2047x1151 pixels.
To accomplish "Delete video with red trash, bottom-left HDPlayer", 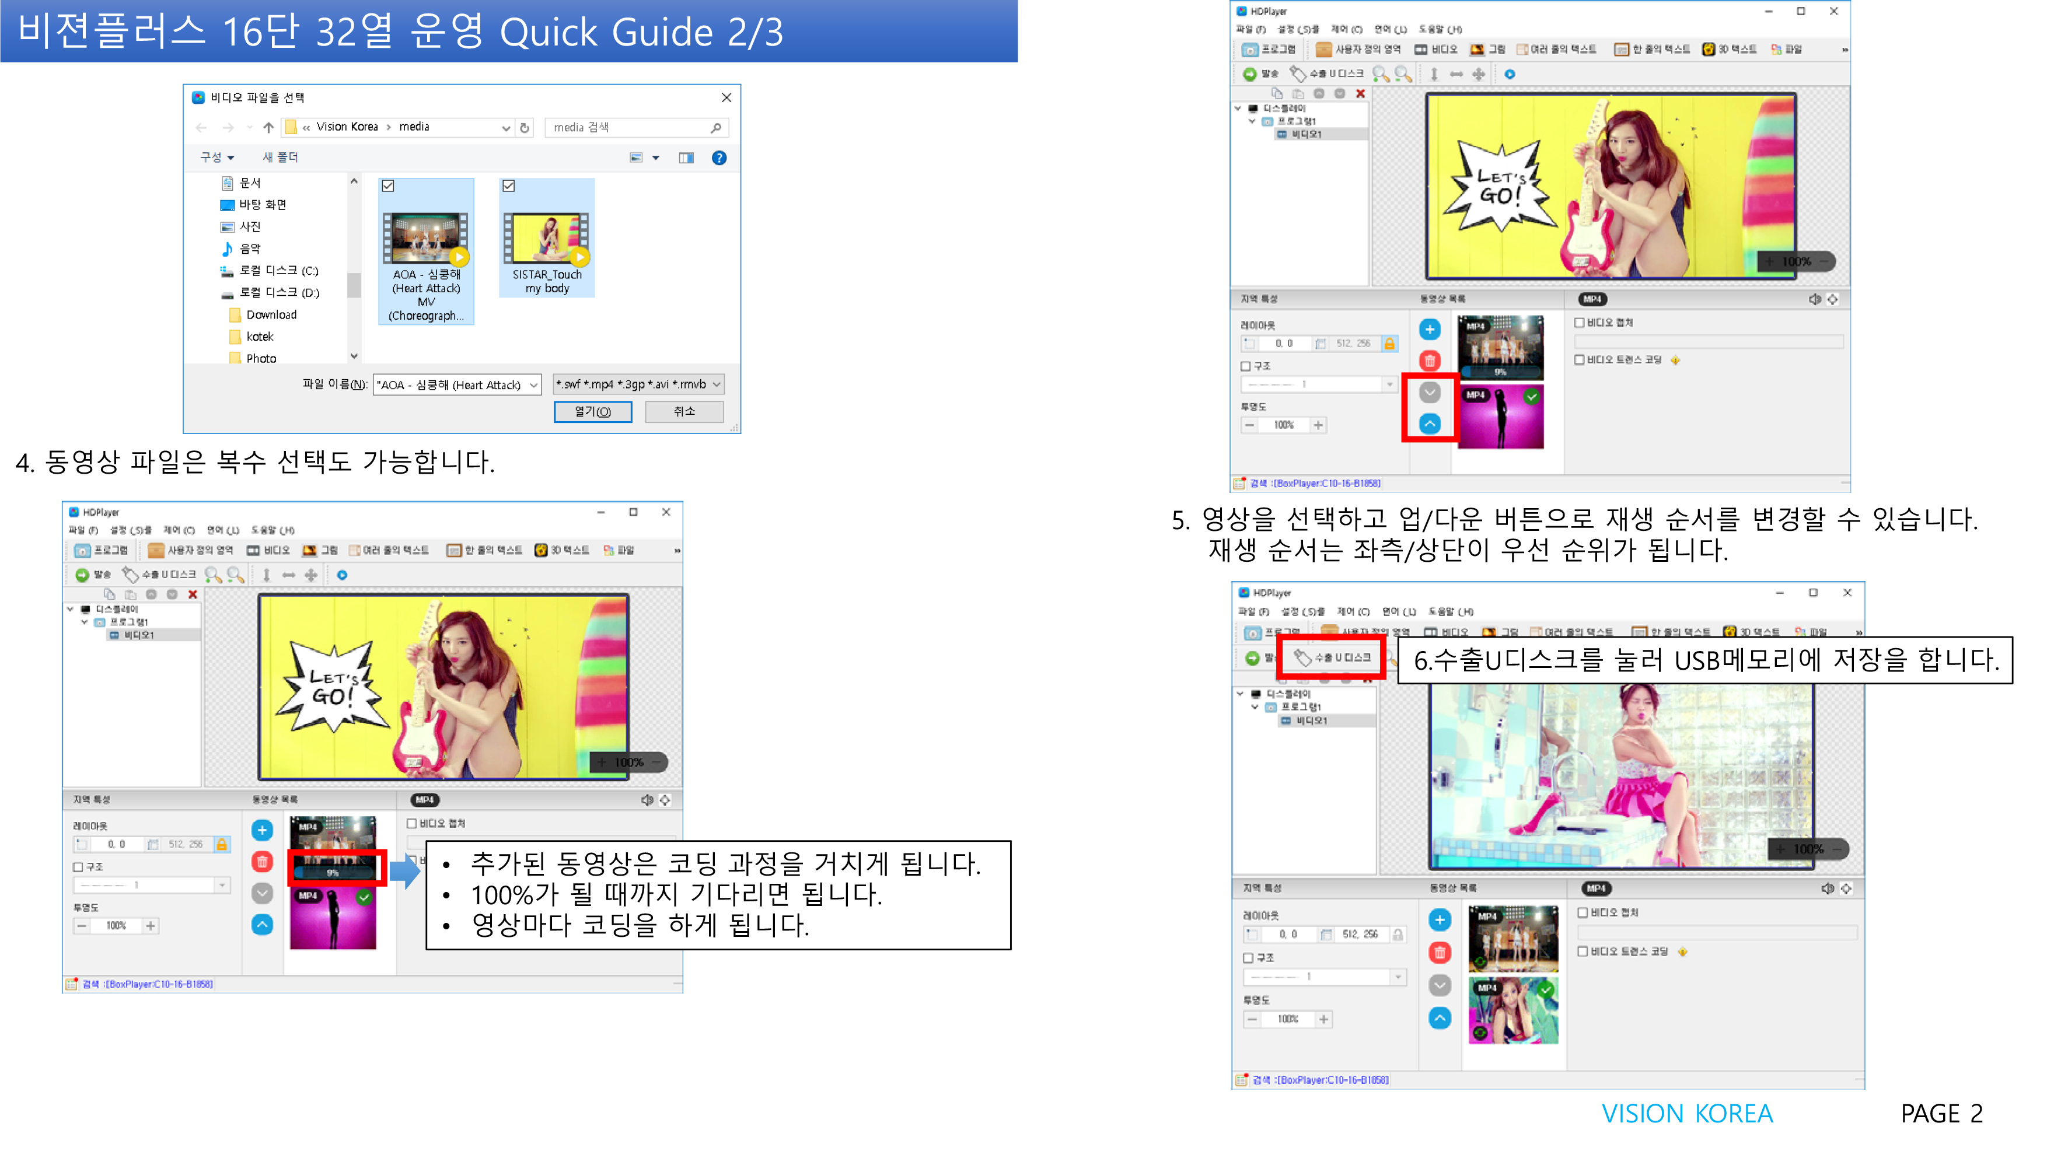I will pyautogui.click(x=262, y=862).
